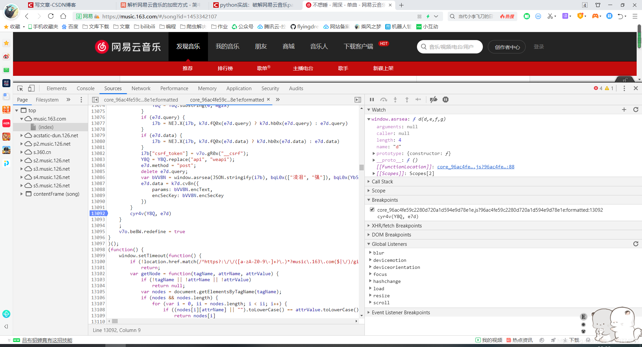The width and height of the screenshot is (642, 347).
Task: Go back in browser history
Action: tap(27, 16)
